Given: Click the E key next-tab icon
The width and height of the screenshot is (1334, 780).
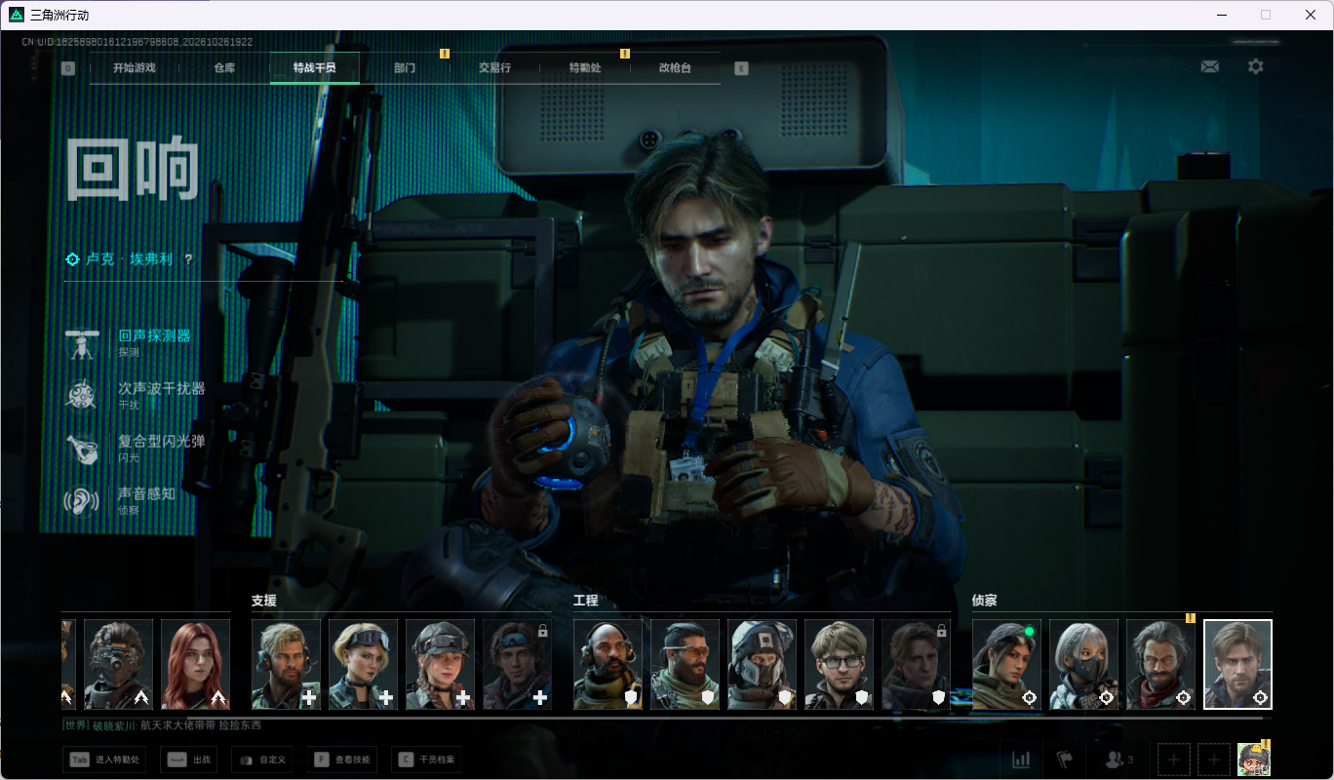Looking at the screenshot, I should click(741, 68).
